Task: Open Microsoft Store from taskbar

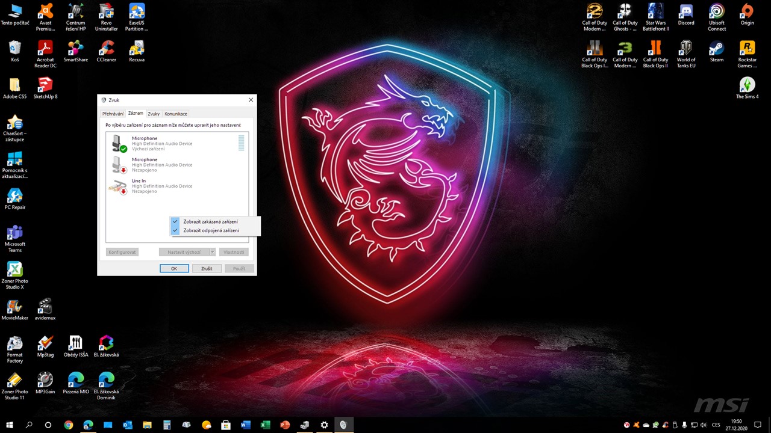Action: click(x=226, y=425)
